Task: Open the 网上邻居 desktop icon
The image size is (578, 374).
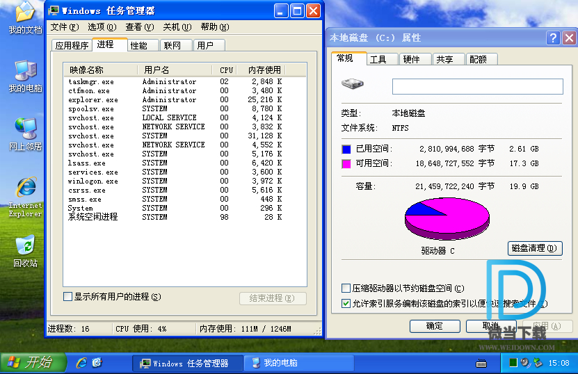Action: click(25, 134)
